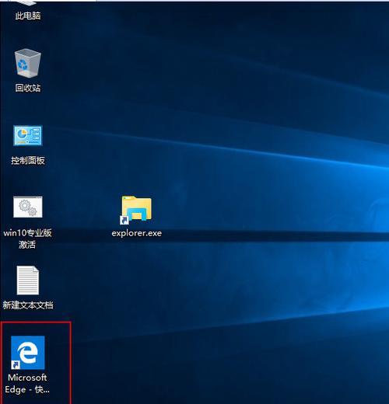The width and height of the screenshot is (389, 404).
Task: Click the shortcut arrow on Edge icon
Action: click(x=16, y=364)
